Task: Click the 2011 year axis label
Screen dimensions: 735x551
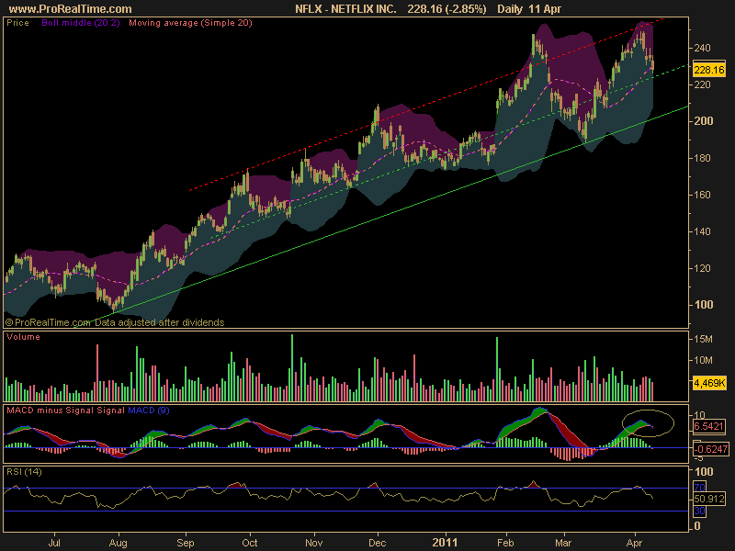Action: (445, 543)
